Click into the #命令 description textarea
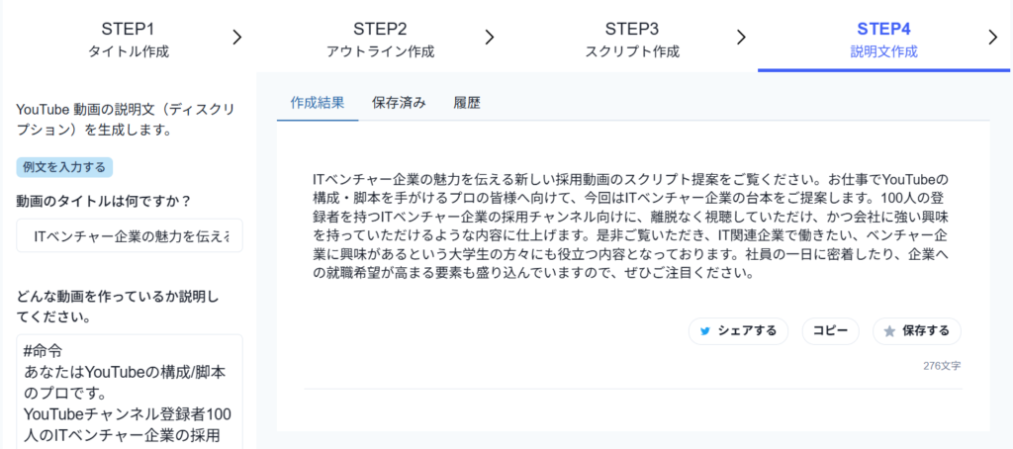 [130, 391]
